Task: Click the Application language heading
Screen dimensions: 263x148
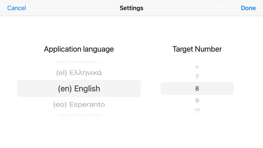Action: click(79, 49)
